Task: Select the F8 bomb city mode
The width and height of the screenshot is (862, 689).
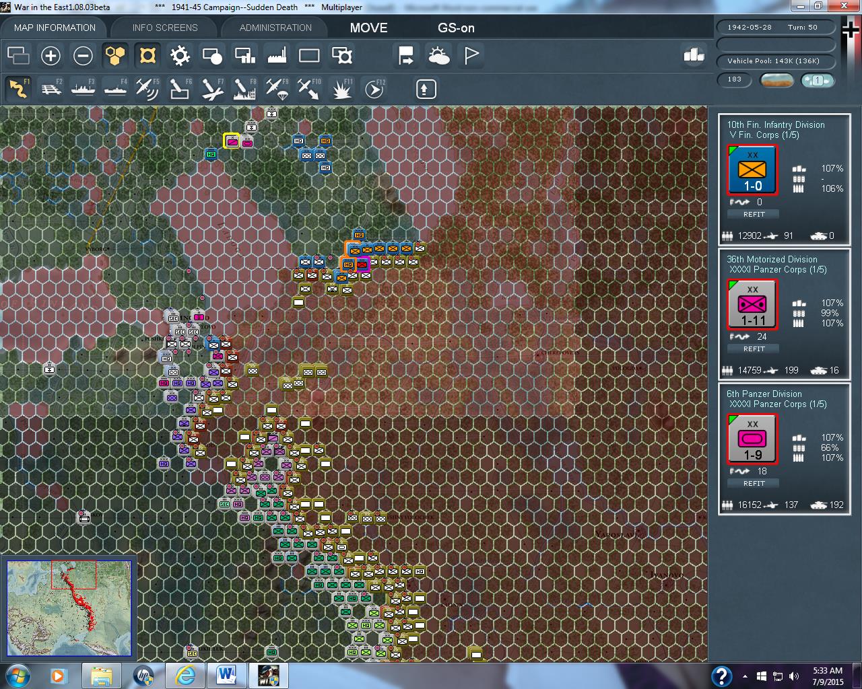Action: (x=244, y=88)
